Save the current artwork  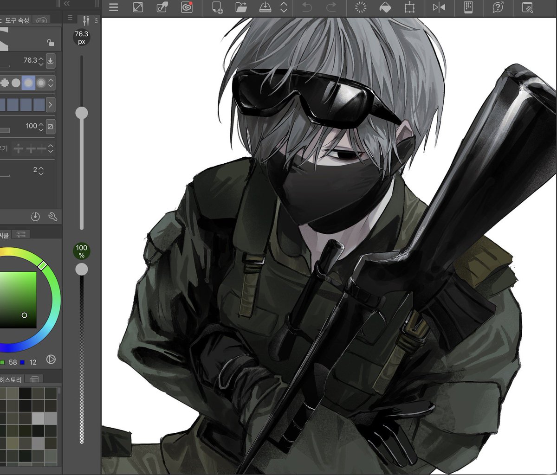pos(265,7)
